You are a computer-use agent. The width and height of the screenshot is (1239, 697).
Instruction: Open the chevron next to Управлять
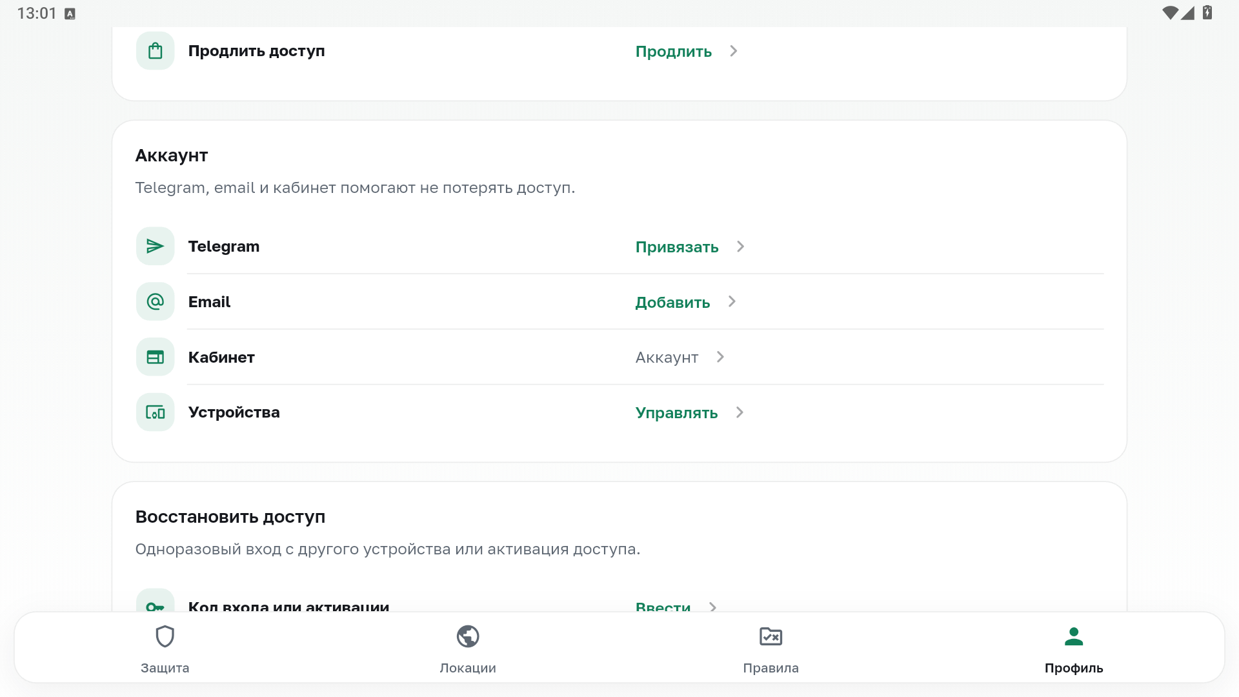pyautogui.click(x=740, y=412)
